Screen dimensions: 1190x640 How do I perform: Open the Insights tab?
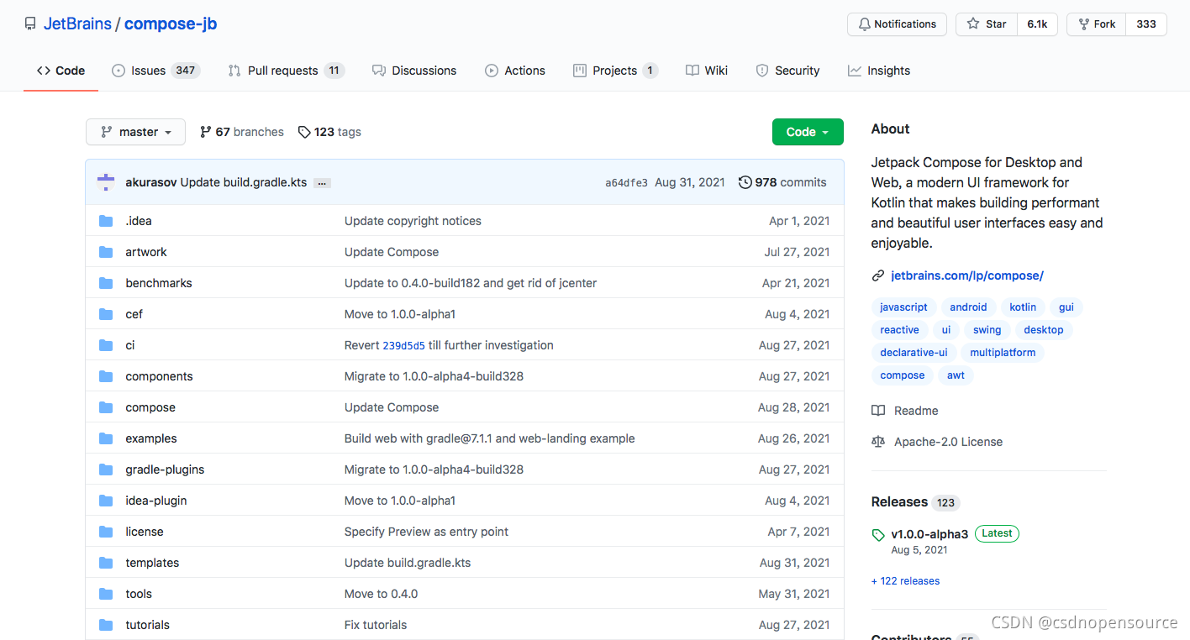coord(879,71)
